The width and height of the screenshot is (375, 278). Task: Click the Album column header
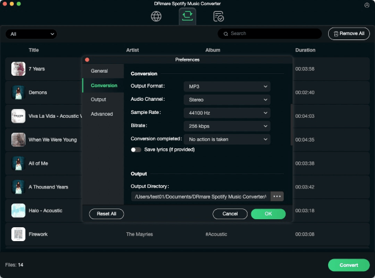coord(212,50)
